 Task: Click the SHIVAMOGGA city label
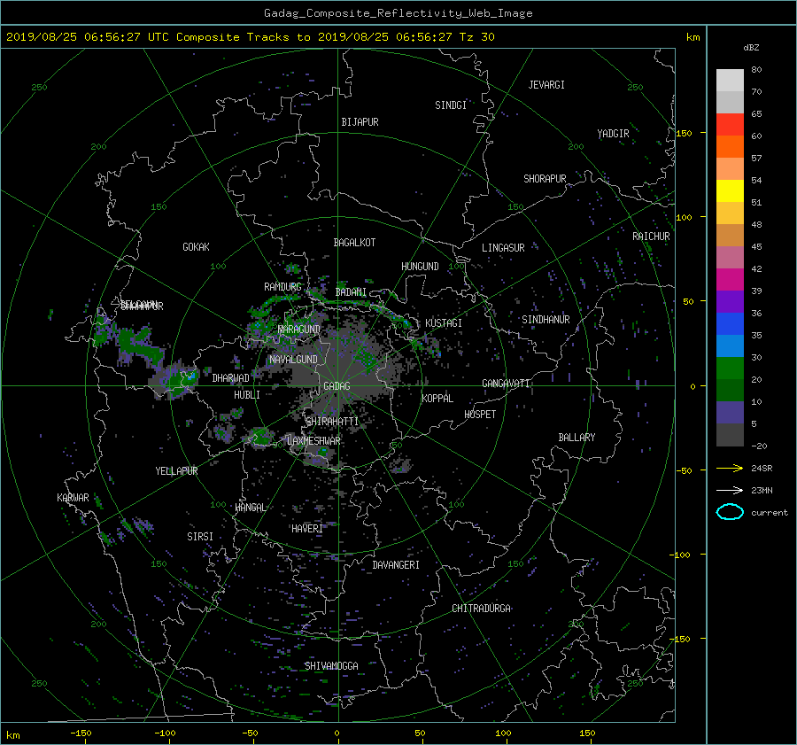(331, 665)
